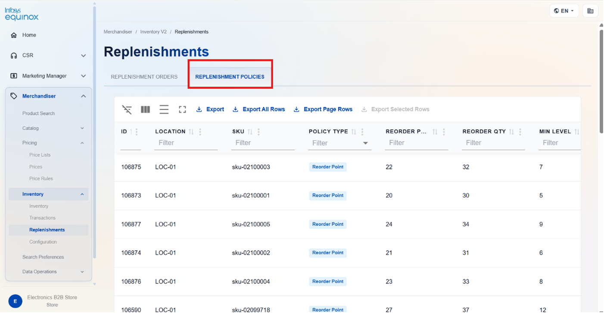Open ID column actions menu
The width and height of the screenshot is (604, 313).
click(137, 132)
